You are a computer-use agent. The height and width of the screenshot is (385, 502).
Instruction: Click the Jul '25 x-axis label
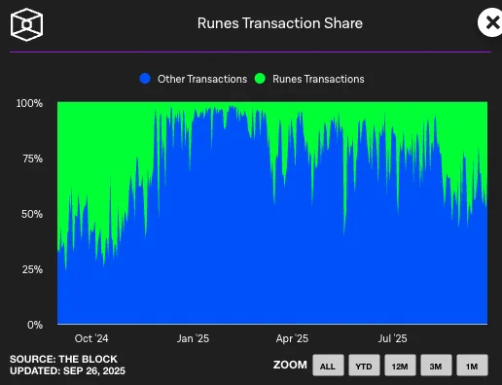coord(392,338)
